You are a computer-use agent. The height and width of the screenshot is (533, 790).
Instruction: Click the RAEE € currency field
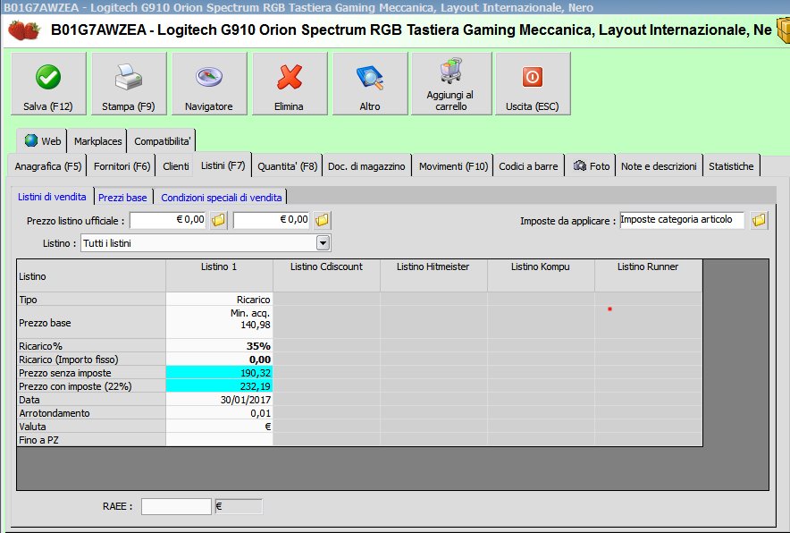pos(239,506)
